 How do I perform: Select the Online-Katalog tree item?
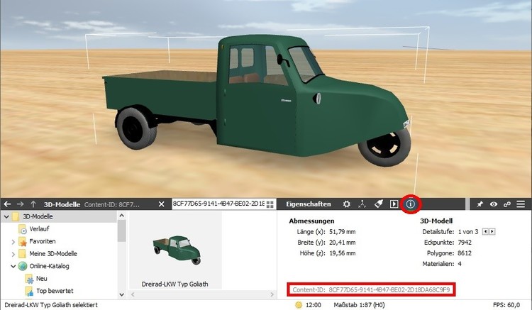[49, 266]
